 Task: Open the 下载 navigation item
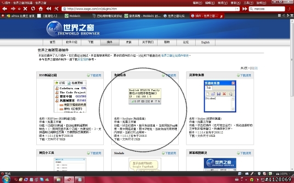pyautogui.click(x=91, y=42)
